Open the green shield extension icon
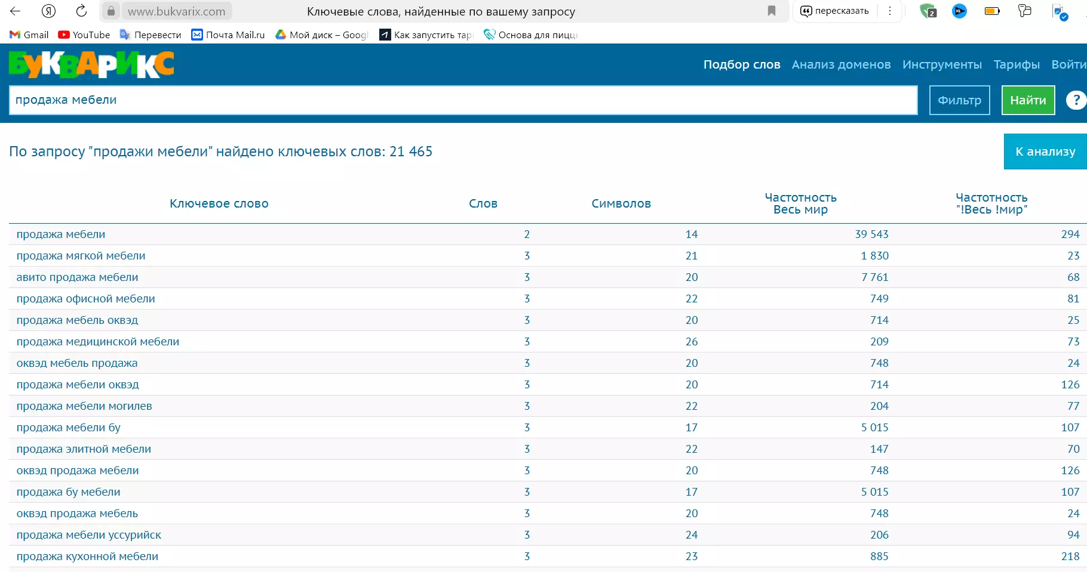 click(928, 11)
